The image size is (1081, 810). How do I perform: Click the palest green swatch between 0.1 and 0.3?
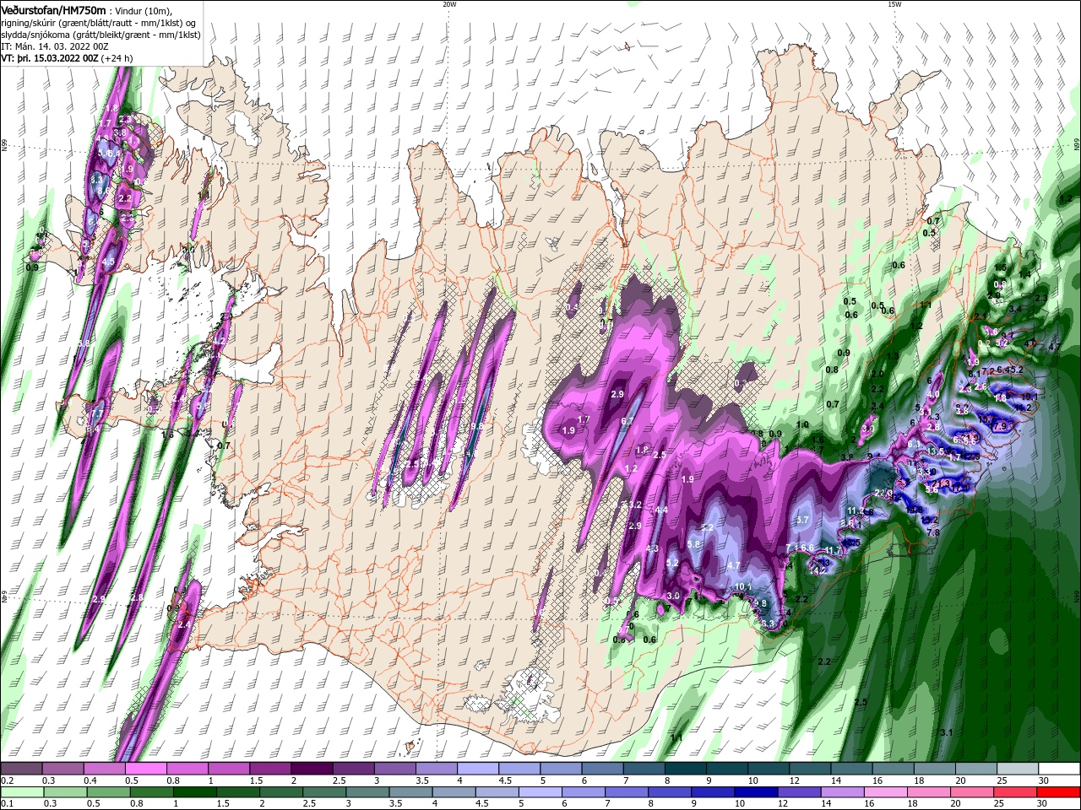click(x=21, y=792)
